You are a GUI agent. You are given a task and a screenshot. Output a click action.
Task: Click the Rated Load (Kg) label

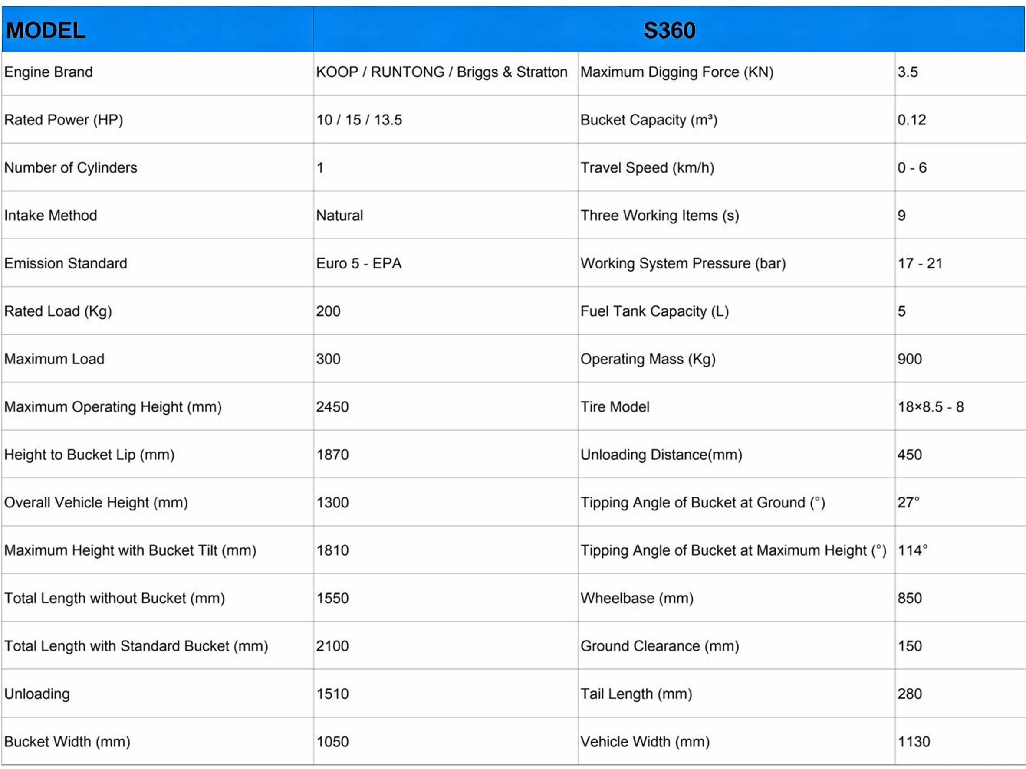58,311
